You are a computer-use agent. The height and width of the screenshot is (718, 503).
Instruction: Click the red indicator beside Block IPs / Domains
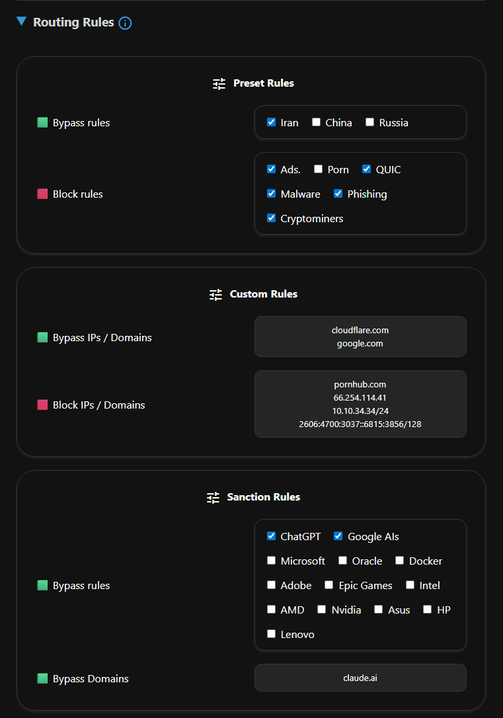(x=42, y=405)
